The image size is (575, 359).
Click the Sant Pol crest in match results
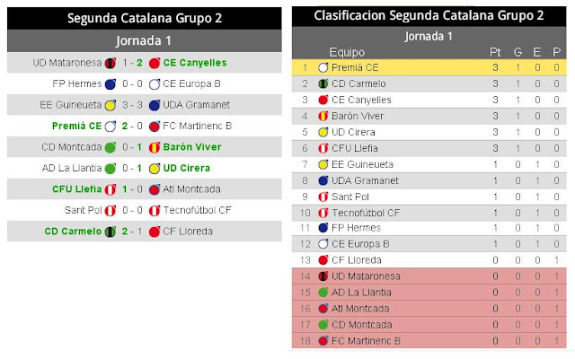(x=111, y=210)
